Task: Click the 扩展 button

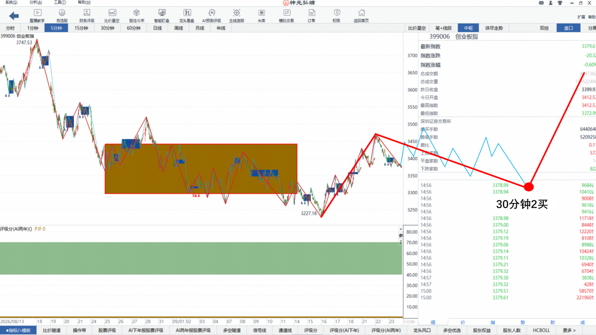Action: (x=581, y=17)
